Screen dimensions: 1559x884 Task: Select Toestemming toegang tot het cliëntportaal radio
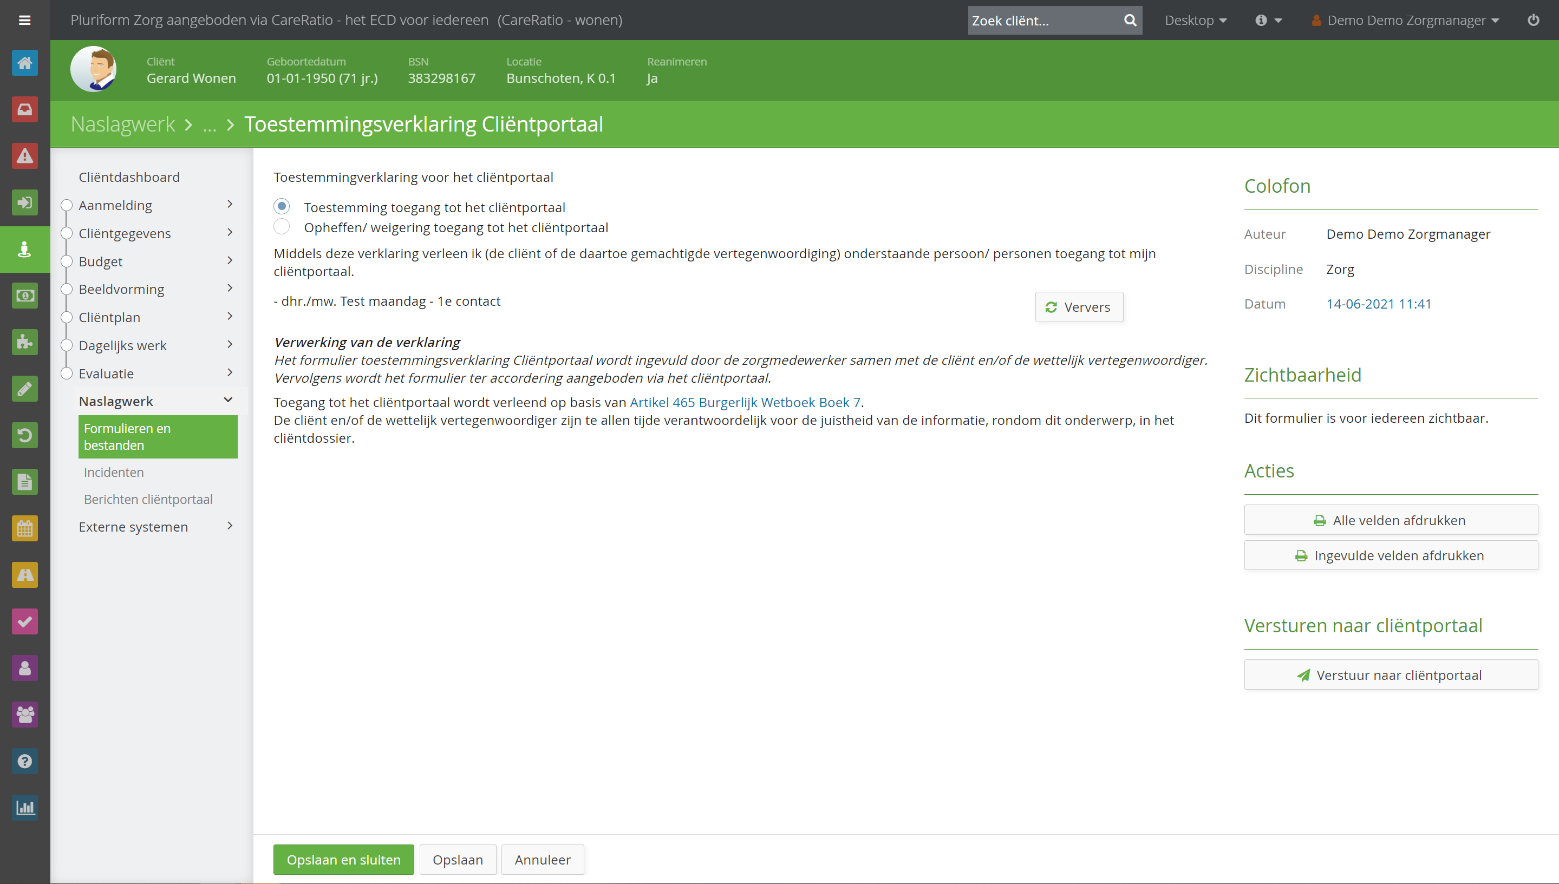click(282, 206)
